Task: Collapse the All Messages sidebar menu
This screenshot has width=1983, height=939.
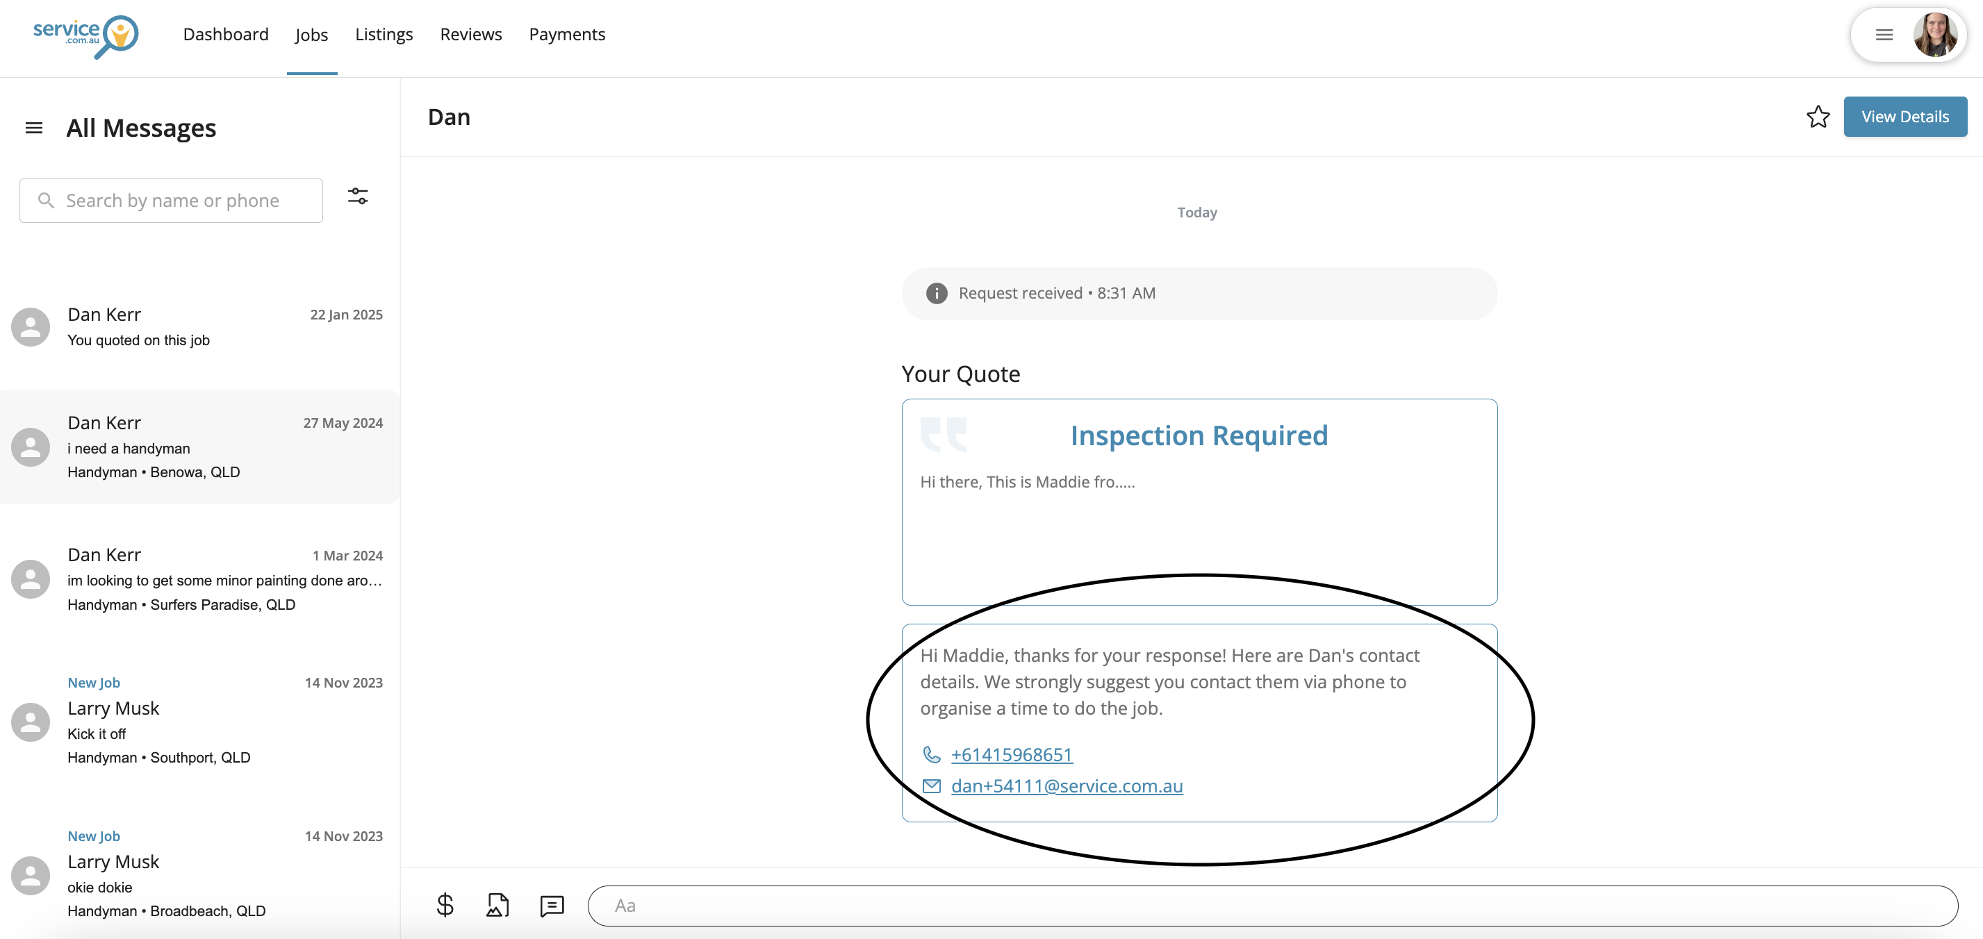Action: (x=34, y=128)
